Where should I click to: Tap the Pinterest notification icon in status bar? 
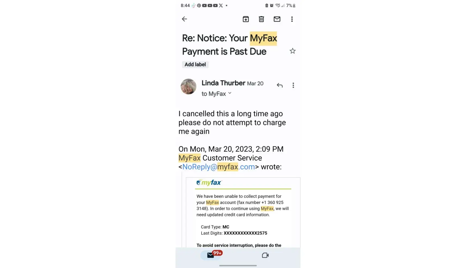click(199, 5)
